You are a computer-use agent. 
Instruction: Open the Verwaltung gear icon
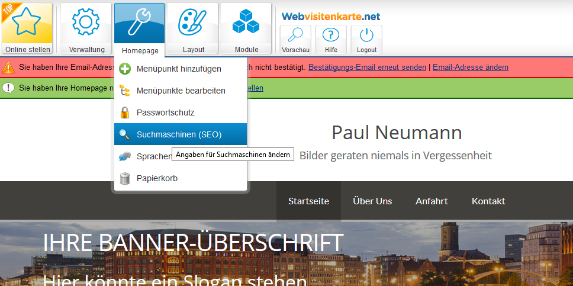pyautogui.click(x=86, y=22)
